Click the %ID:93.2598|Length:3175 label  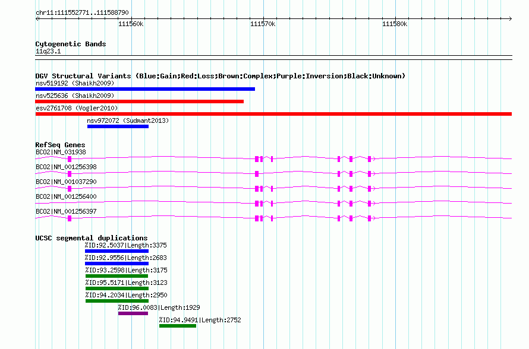point(127,271)
